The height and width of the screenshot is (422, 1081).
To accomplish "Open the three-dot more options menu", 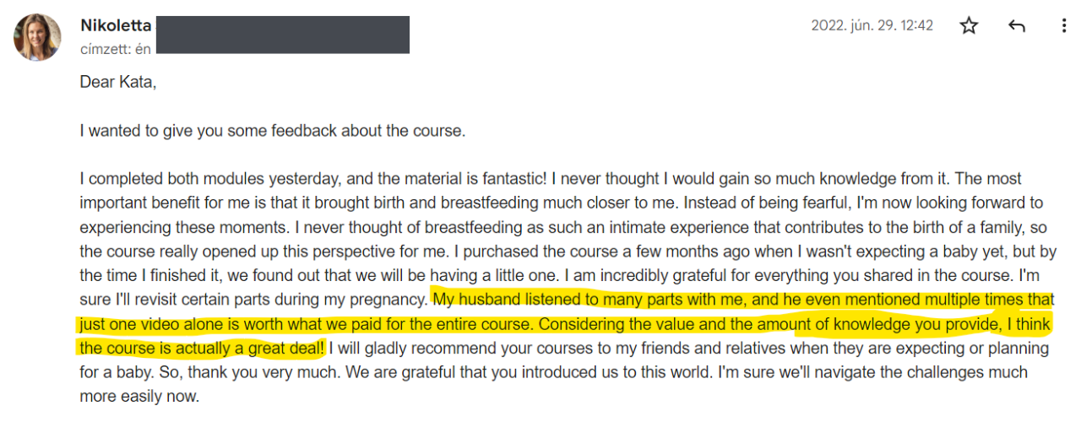I will (x=1063, y=26).
